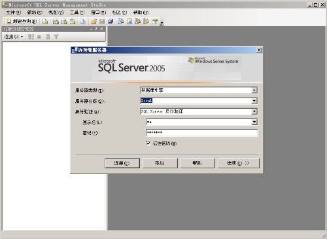Click the Options (选项) >> button

pyautogui.click(x=239, y=163)
